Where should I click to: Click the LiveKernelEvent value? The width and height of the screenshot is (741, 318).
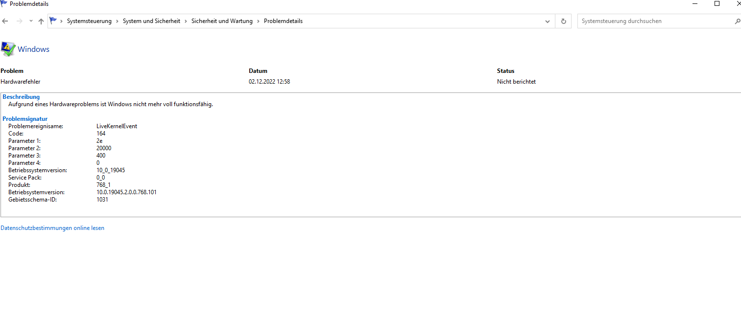[117, 126]
